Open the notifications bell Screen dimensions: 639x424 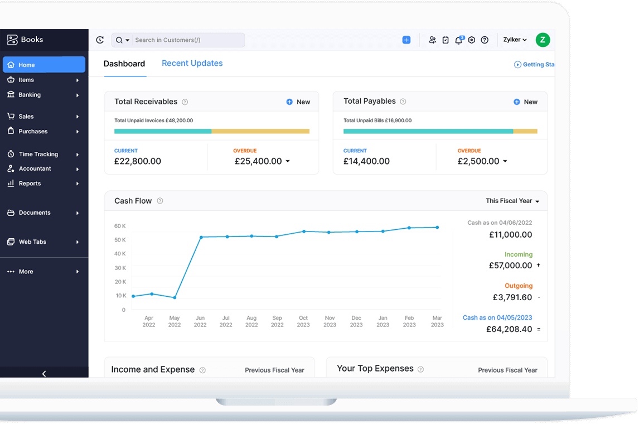click(x=458, y=40)
